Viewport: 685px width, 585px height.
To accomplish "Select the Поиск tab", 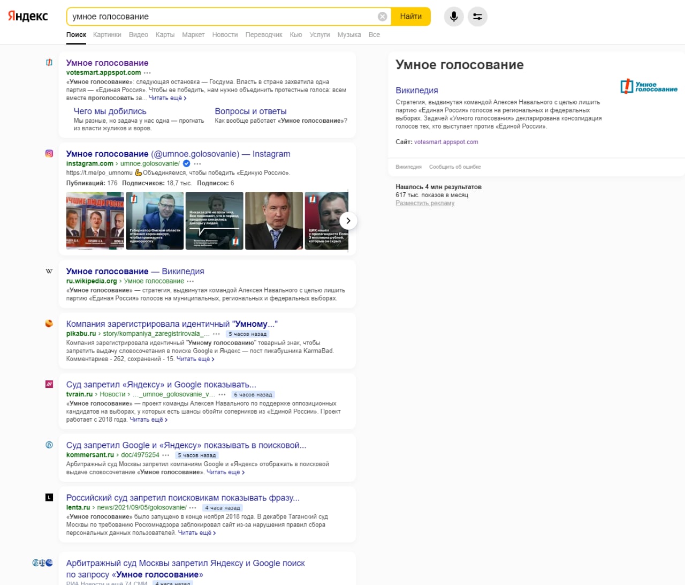I will pos(76,35).
